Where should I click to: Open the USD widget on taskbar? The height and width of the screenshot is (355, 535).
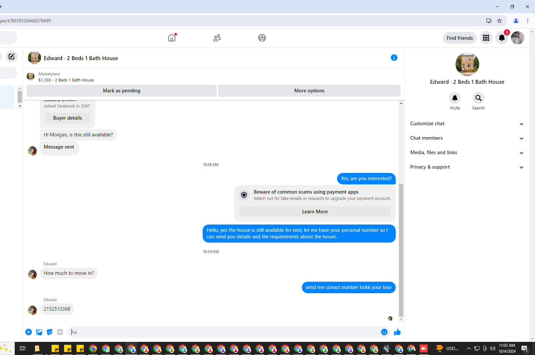[447, 348]
